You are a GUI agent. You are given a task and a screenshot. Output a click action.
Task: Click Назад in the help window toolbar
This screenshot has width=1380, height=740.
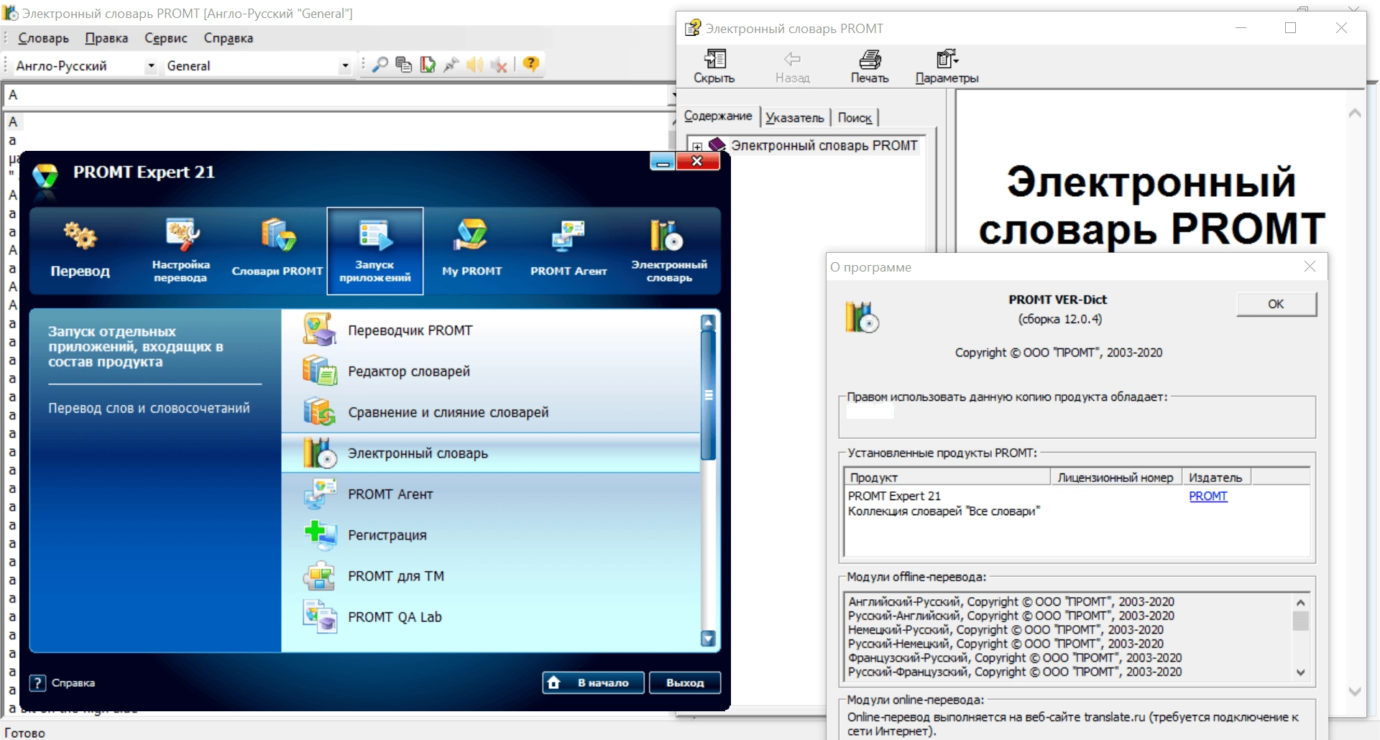[x=792, y=66]
